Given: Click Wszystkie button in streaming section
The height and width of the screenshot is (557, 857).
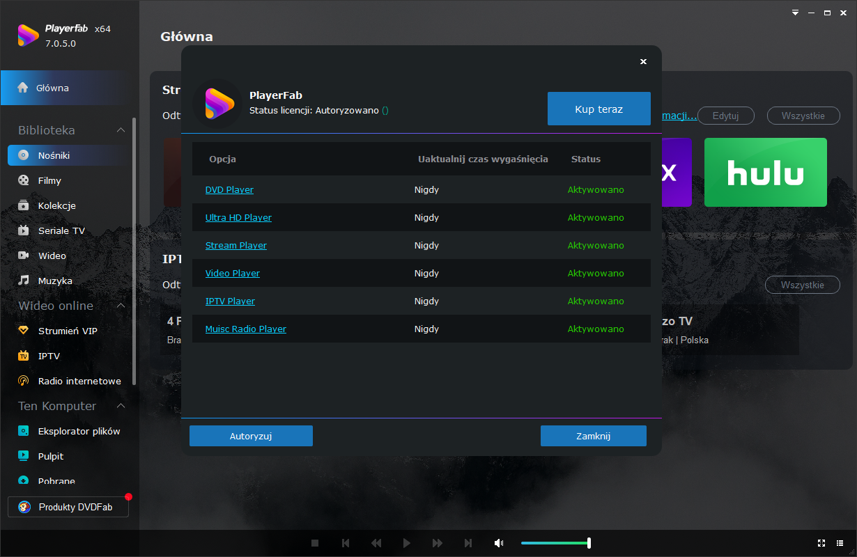Looking at the screenshot, I should (x=803, y=116).
